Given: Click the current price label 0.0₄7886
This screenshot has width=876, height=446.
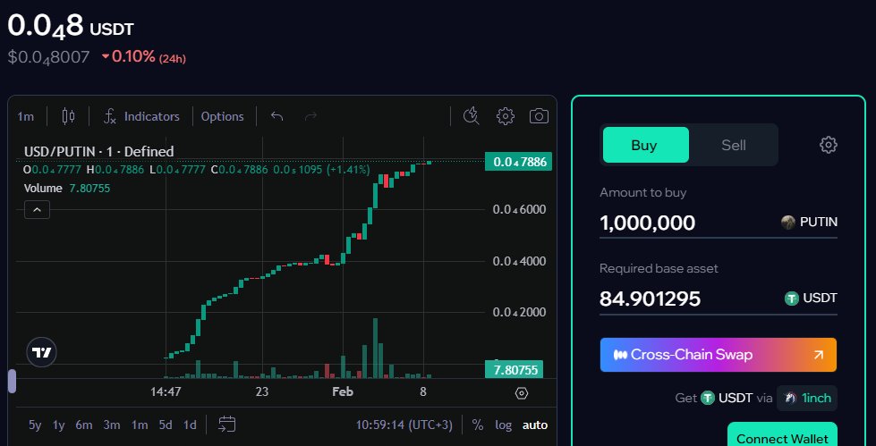Looking at the screenshot, I should 518,162.
